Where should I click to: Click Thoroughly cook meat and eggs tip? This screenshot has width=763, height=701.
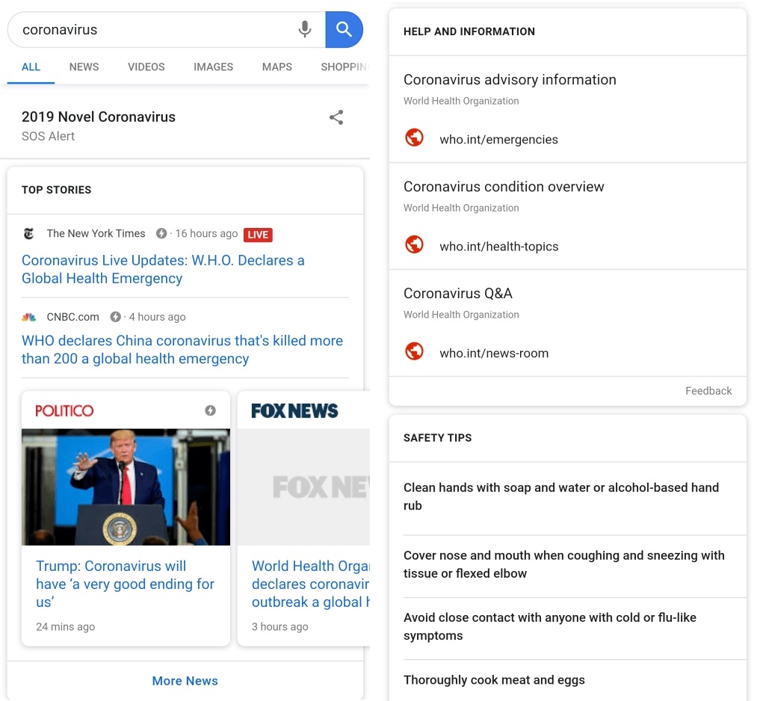tap(494, 680)
